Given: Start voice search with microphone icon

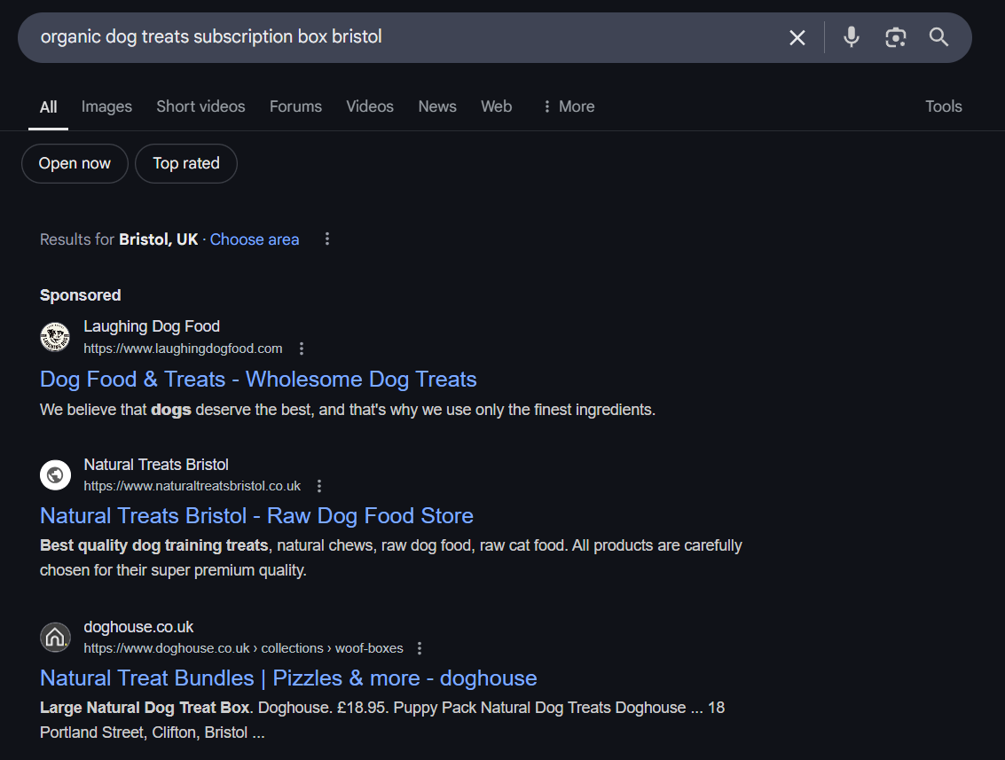Looking at the screenshot, I should coord(852,37).
